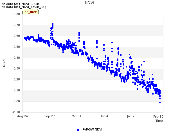Click the lowest data point below 0.00
The height and width of the screenshot is (135, 180).
coord(160,102)
